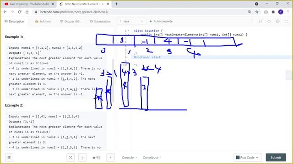This screenshot has width=293, height=164.
Task: Click the Example 1 heading
Action: 14,37
